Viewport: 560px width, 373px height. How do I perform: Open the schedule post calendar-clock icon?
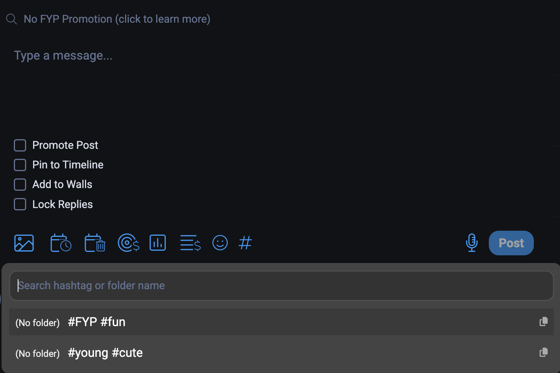tap(60, 243)
